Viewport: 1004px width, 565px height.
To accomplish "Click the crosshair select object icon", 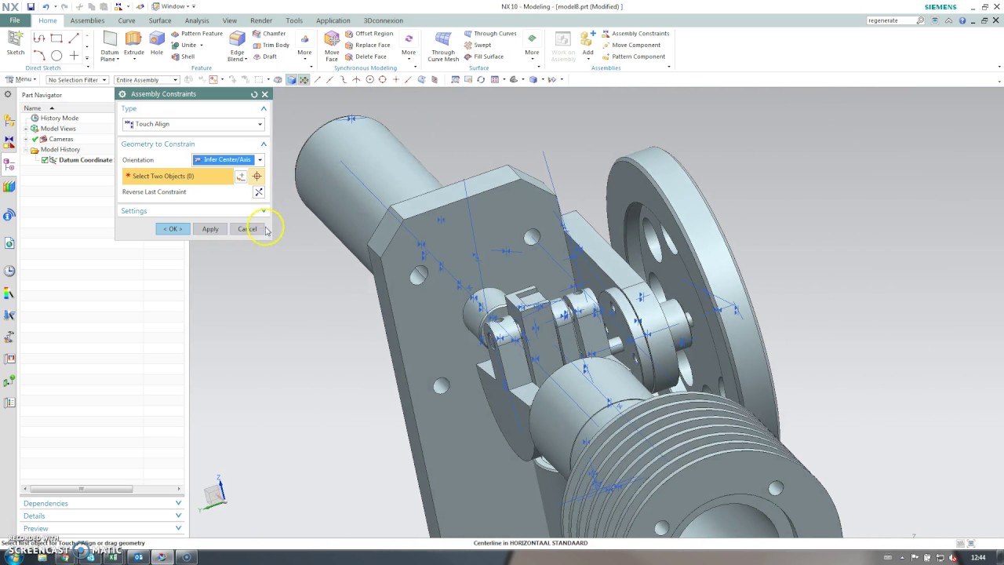I will (256, 177).
